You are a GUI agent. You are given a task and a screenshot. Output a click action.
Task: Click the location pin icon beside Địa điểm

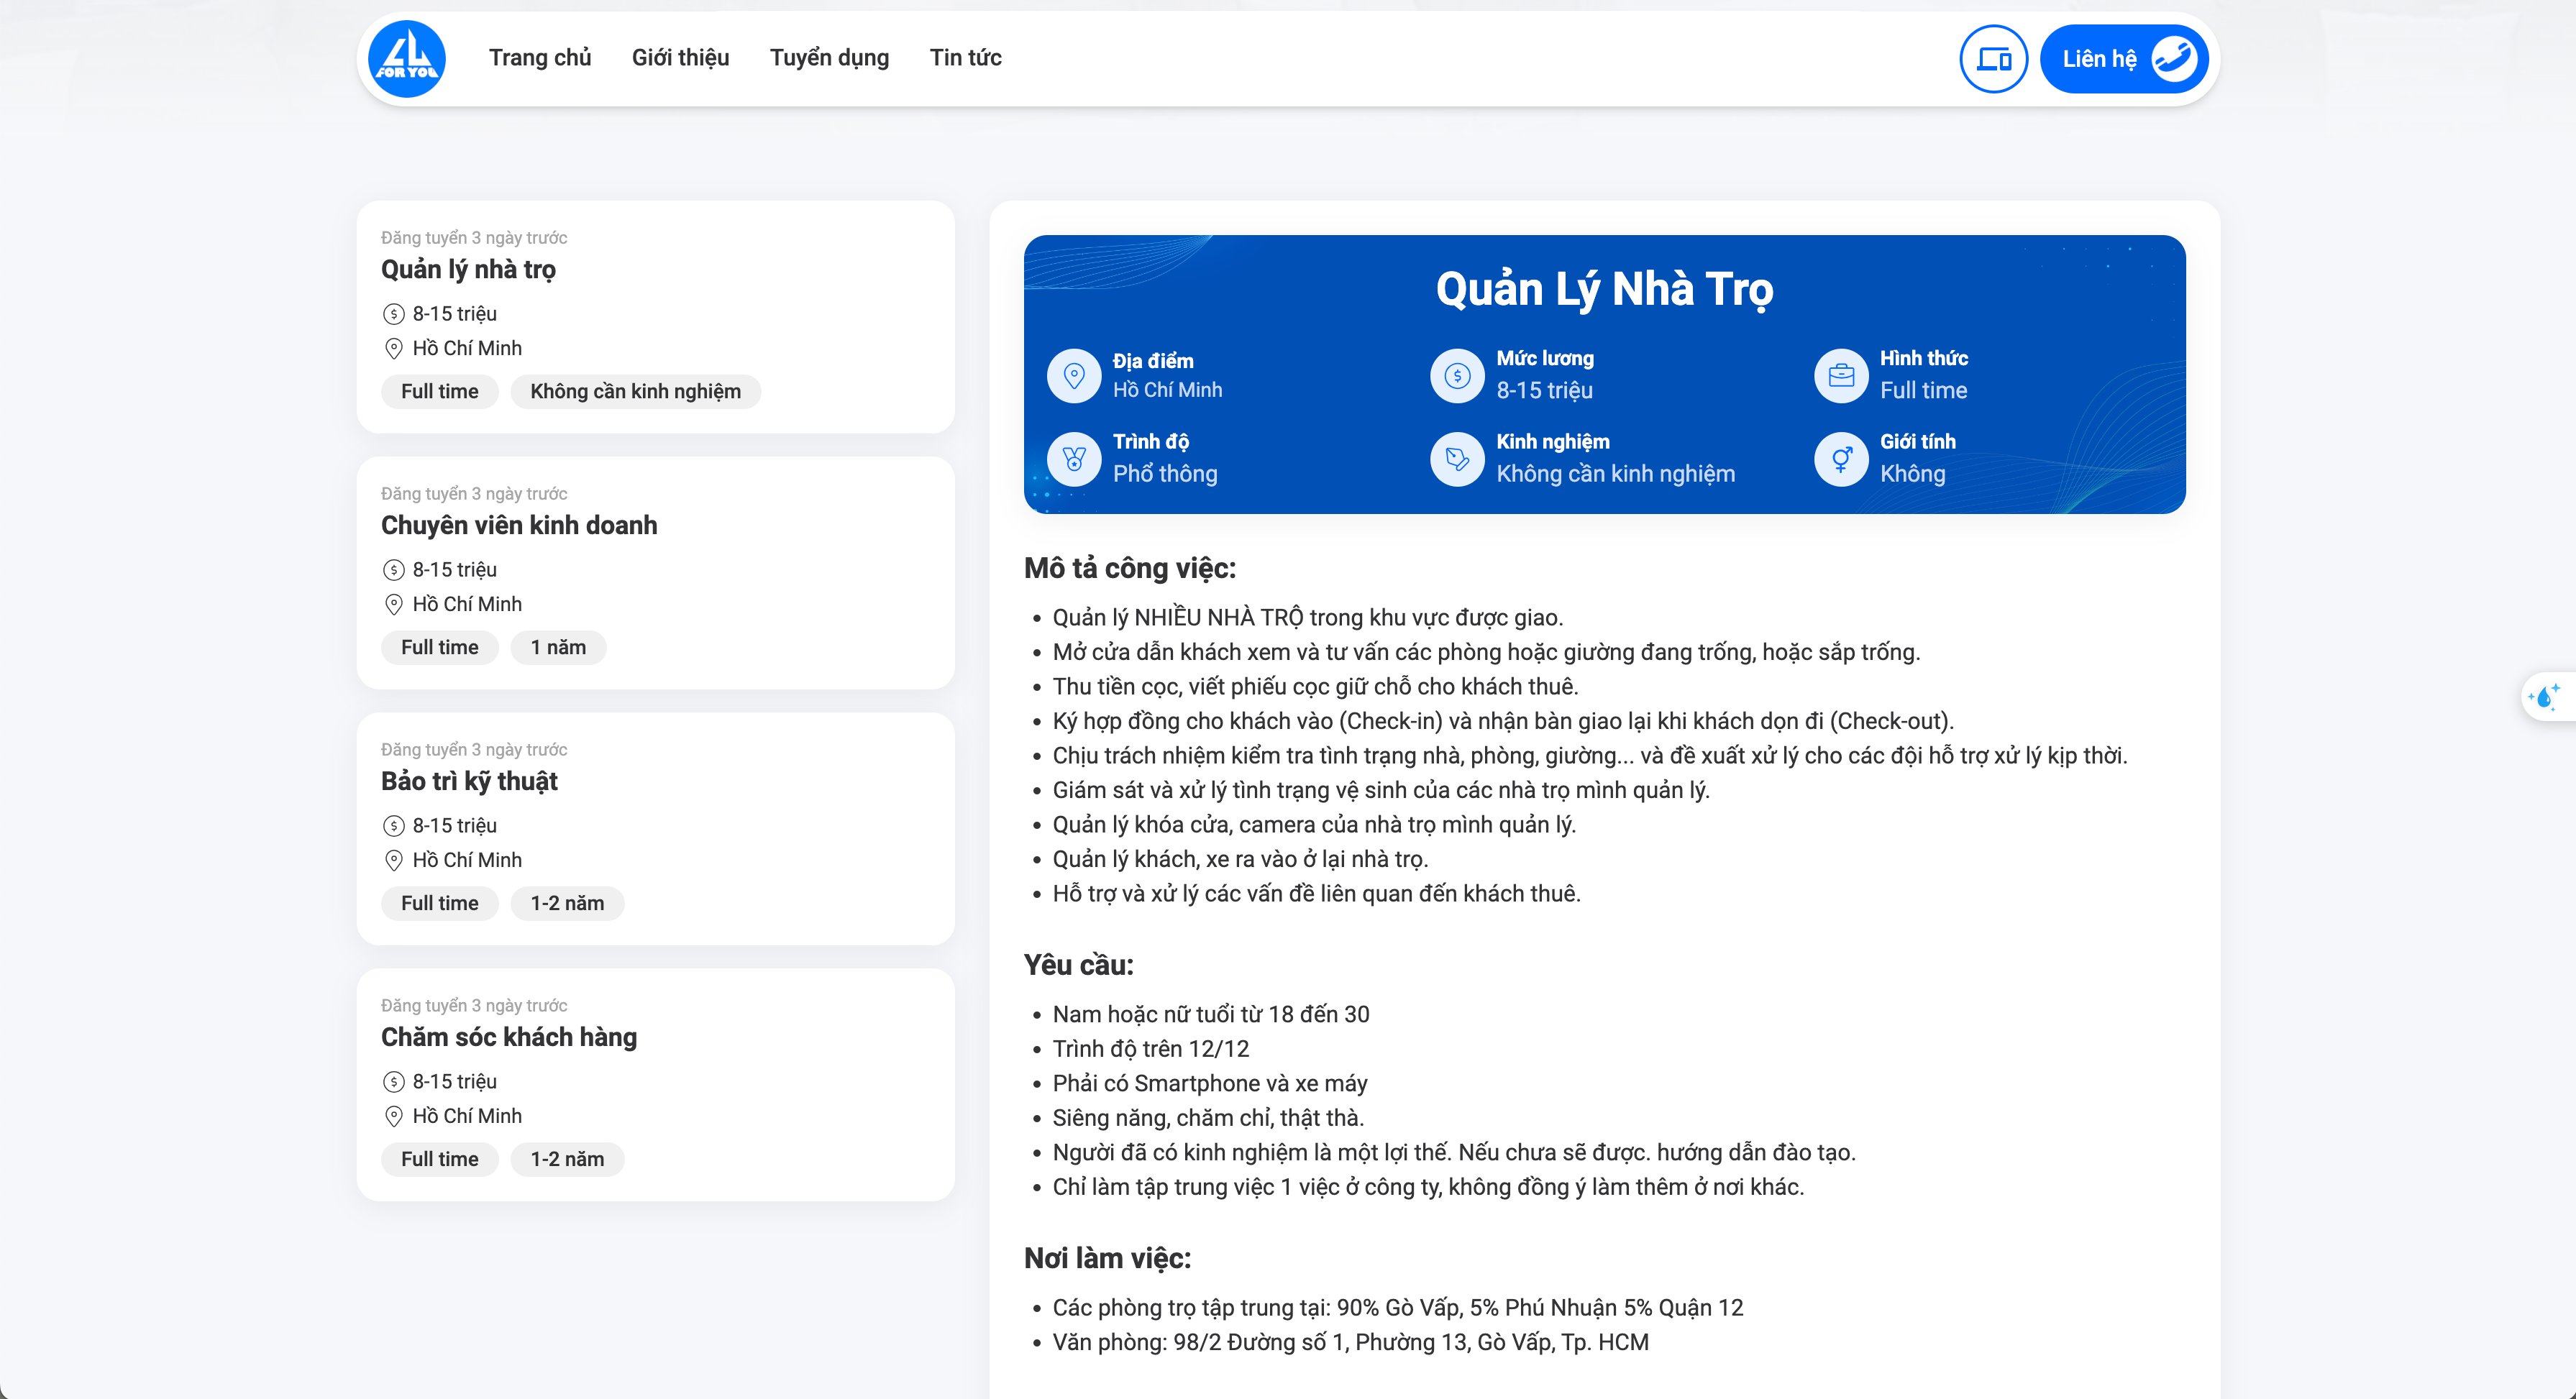click(1074, 376)
